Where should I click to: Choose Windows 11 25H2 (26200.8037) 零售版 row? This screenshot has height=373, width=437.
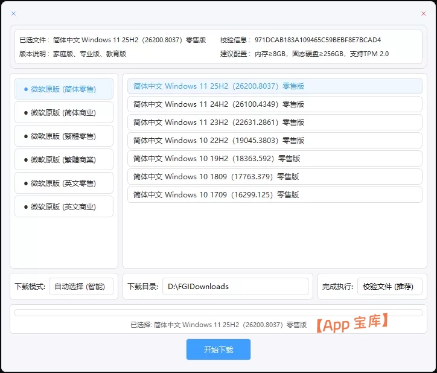[x=275, y=86]
